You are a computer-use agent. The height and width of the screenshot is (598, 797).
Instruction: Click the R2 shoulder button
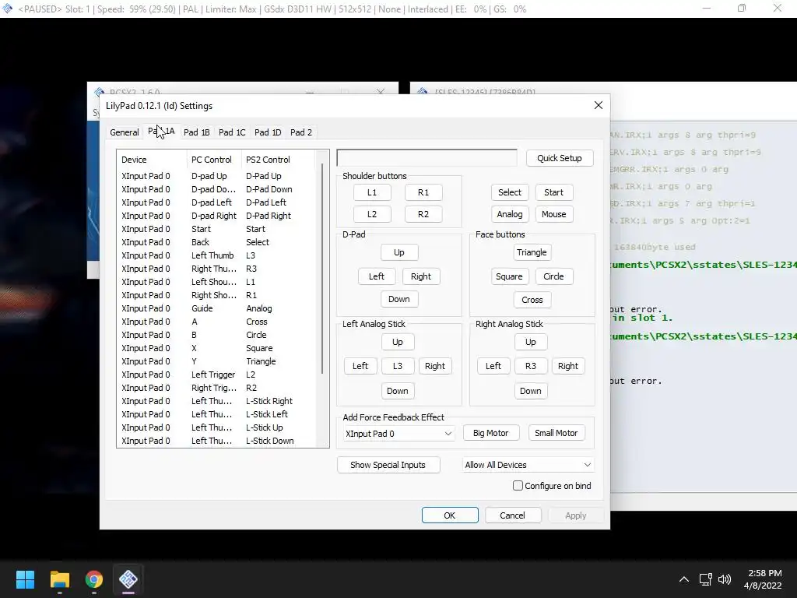[x=423, y=214]
